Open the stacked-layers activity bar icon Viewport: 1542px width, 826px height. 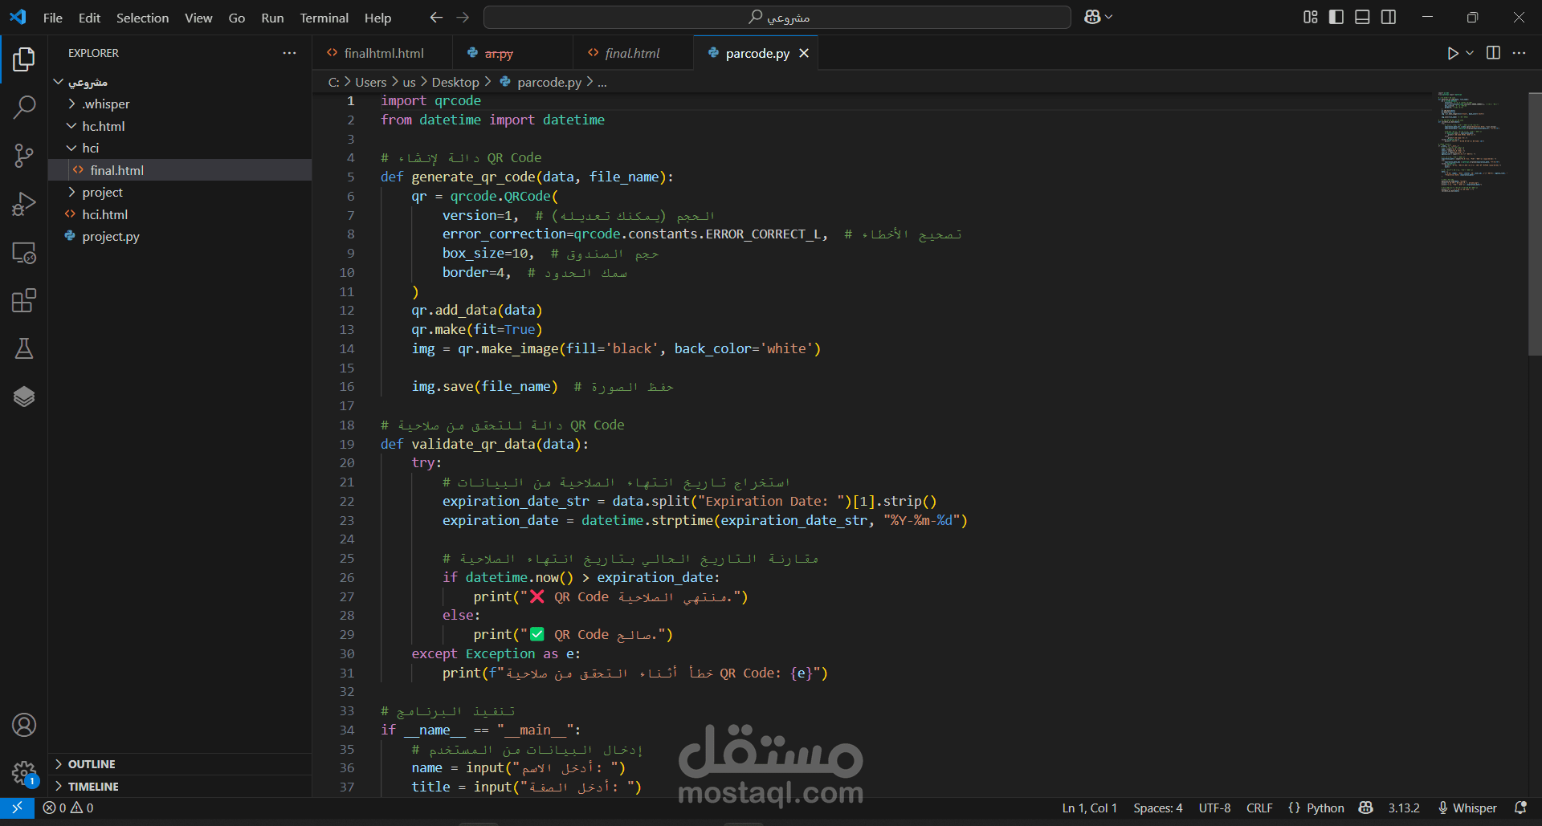[x=24, y=397]
